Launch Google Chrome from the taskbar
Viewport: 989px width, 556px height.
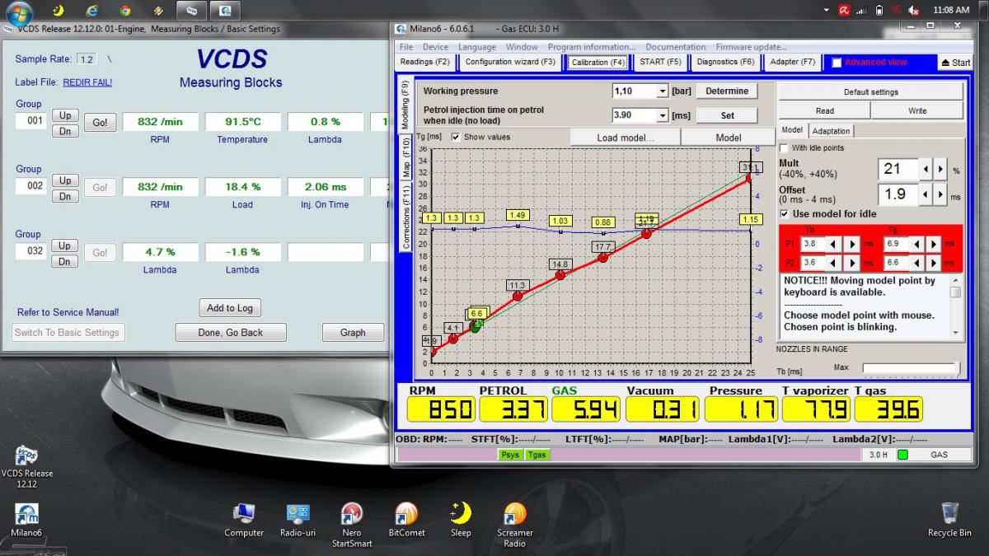(x=124, y=11)
